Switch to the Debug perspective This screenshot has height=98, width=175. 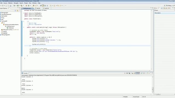pyautogui.click(x=169, y=5)
